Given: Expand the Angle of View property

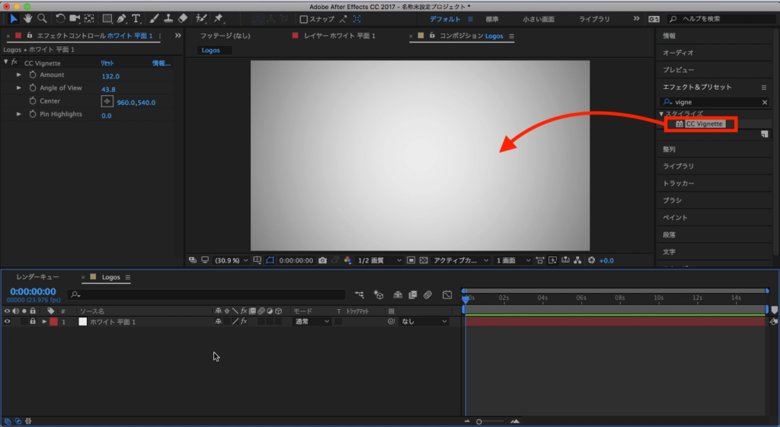Looking at the screenshot, I should pos(19,88).
